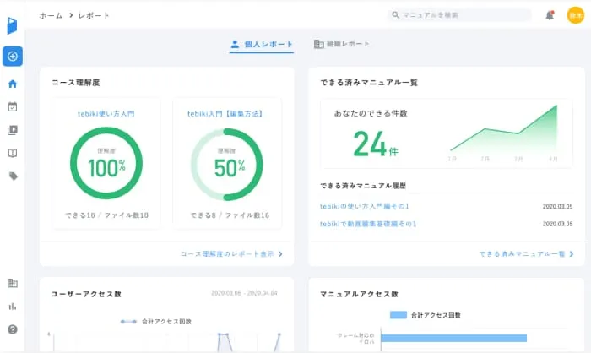This screenshot has height=353, width=591.
Task: Open the notification bell
Action: coord(550,15)
